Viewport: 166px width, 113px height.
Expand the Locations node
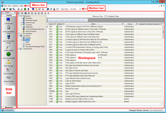(x=21, y=25)
